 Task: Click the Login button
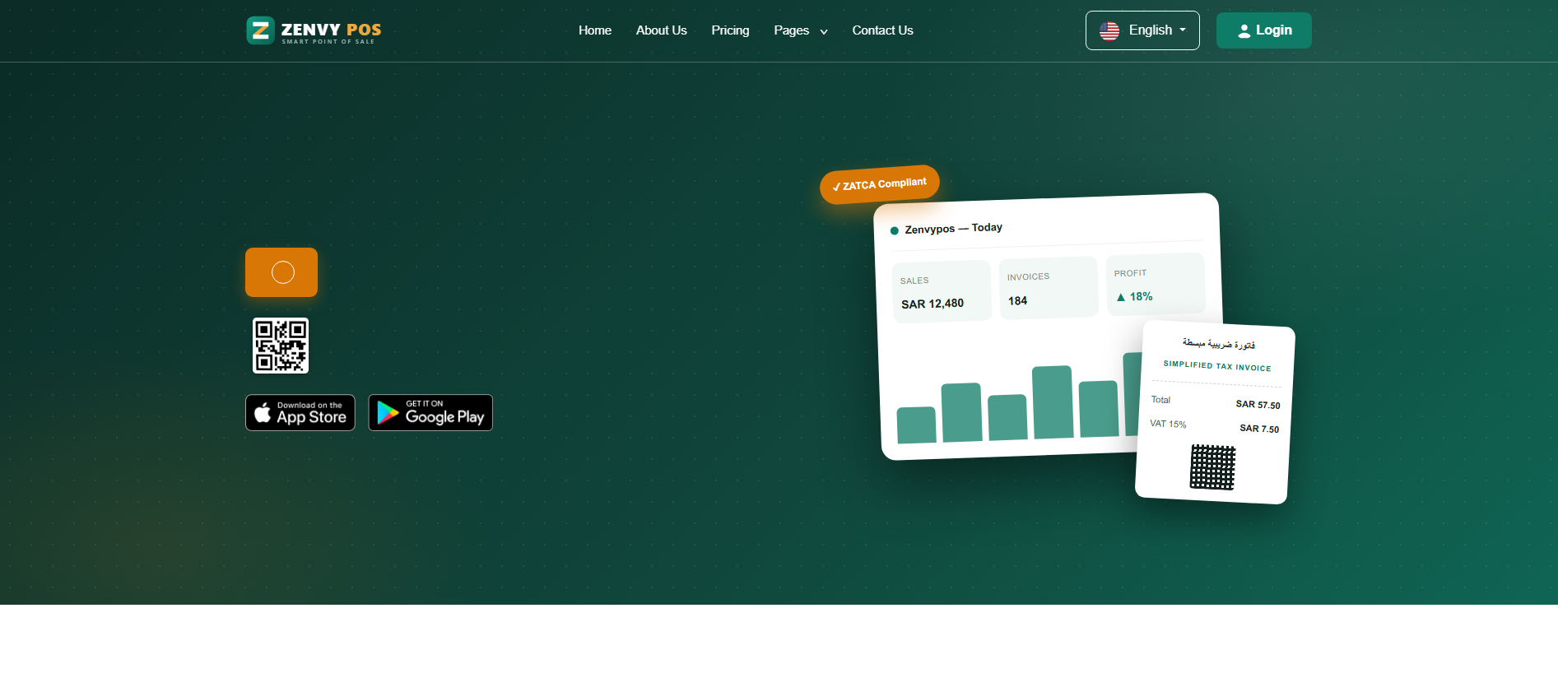click(x=1264, y=30)
